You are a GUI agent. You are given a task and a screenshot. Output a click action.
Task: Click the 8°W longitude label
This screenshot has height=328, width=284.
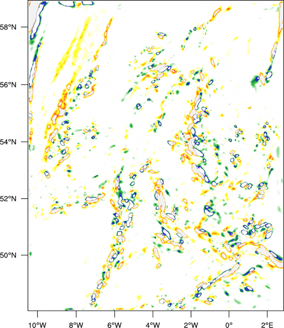tap(76, 325)
